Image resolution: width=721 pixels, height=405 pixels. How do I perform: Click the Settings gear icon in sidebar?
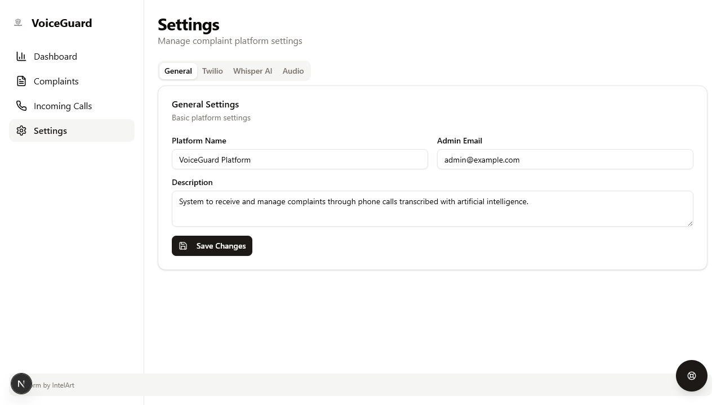[x=21, y=130]
